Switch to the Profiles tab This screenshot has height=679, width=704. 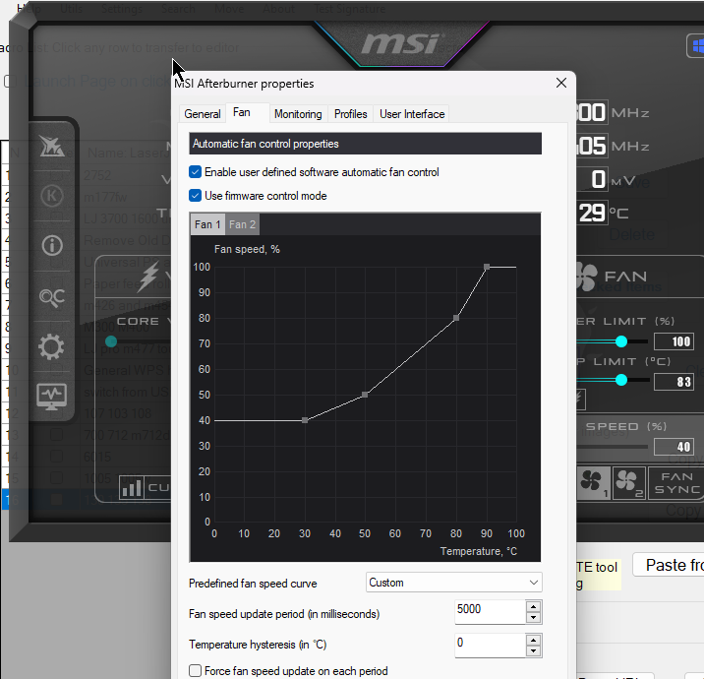[x=351, y=114]
